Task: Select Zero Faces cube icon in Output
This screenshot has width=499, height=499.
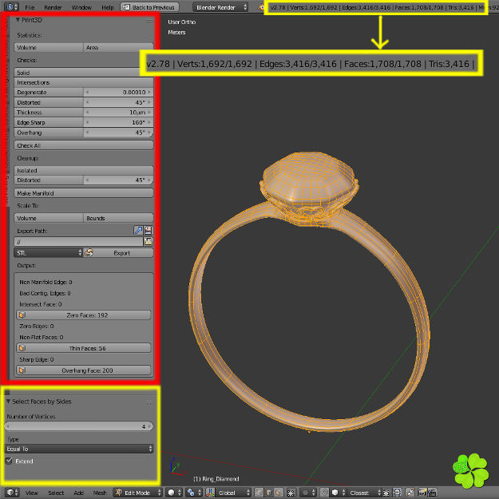Action: click(22, 315)
